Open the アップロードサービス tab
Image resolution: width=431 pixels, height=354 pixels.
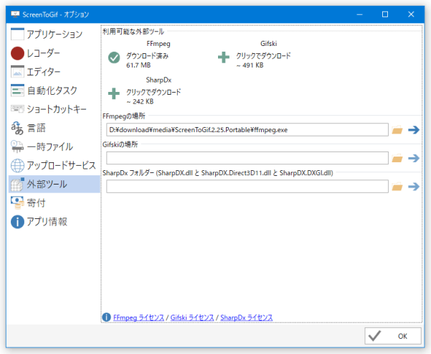(53, 165)
